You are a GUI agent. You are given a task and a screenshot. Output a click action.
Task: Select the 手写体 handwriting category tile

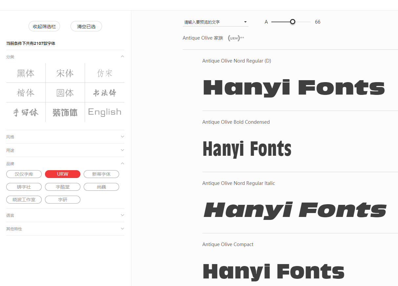(x=26, y=112)
